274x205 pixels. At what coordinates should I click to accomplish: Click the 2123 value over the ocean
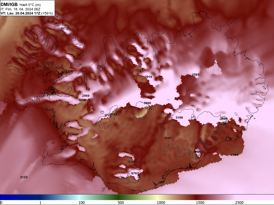[24, 177]
